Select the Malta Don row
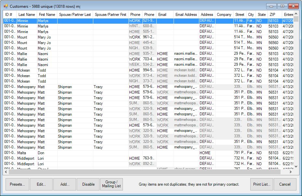This screenshot has height=196, width=302. pyautogui.click(x=148, y=153)
